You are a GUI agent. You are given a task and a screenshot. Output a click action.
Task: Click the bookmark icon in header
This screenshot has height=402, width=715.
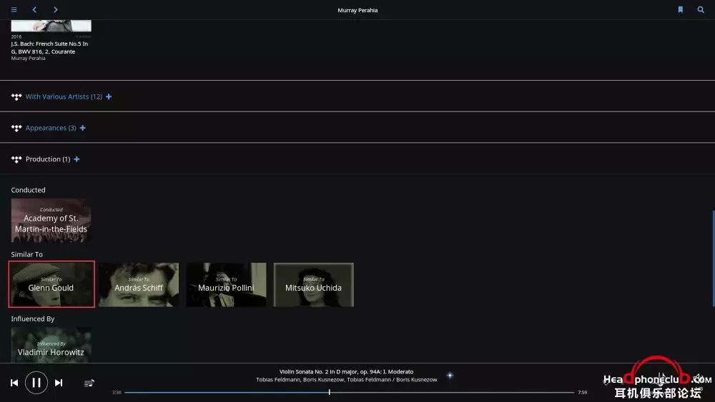681,9
